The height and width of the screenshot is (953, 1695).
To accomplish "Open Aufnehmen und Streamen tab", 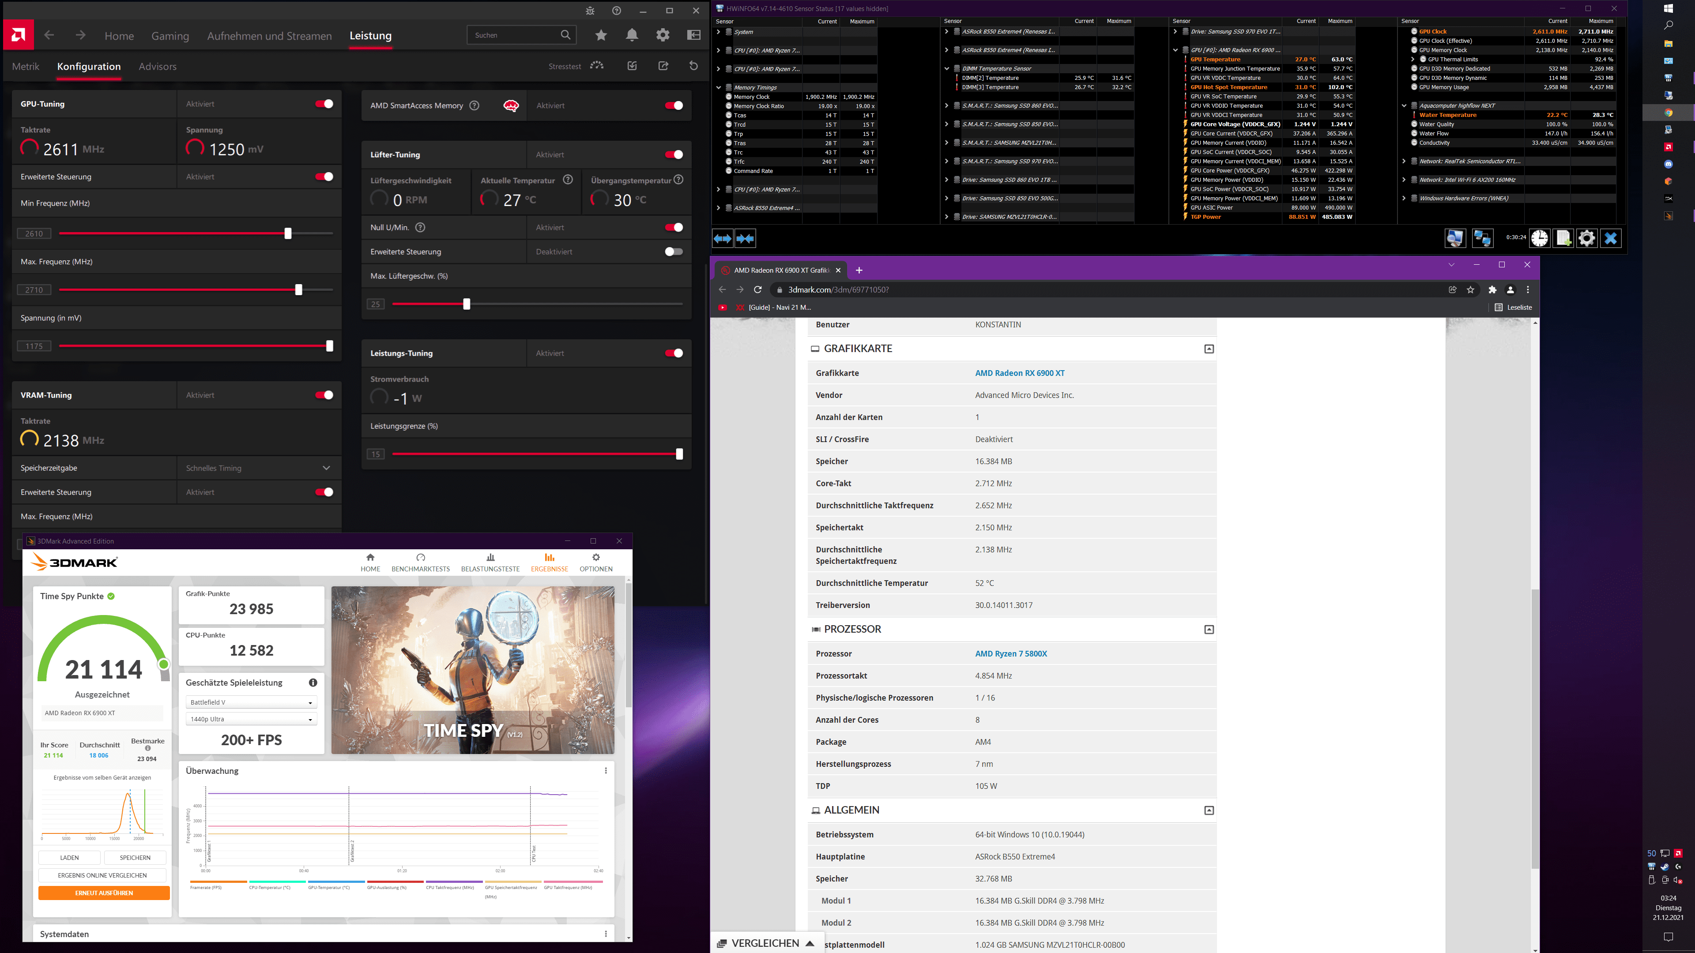I will pos(269,35).
